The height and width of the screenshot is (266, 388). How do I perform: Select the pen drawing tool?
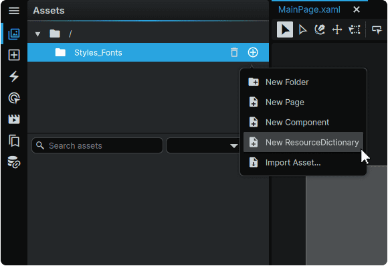(320, 29)
